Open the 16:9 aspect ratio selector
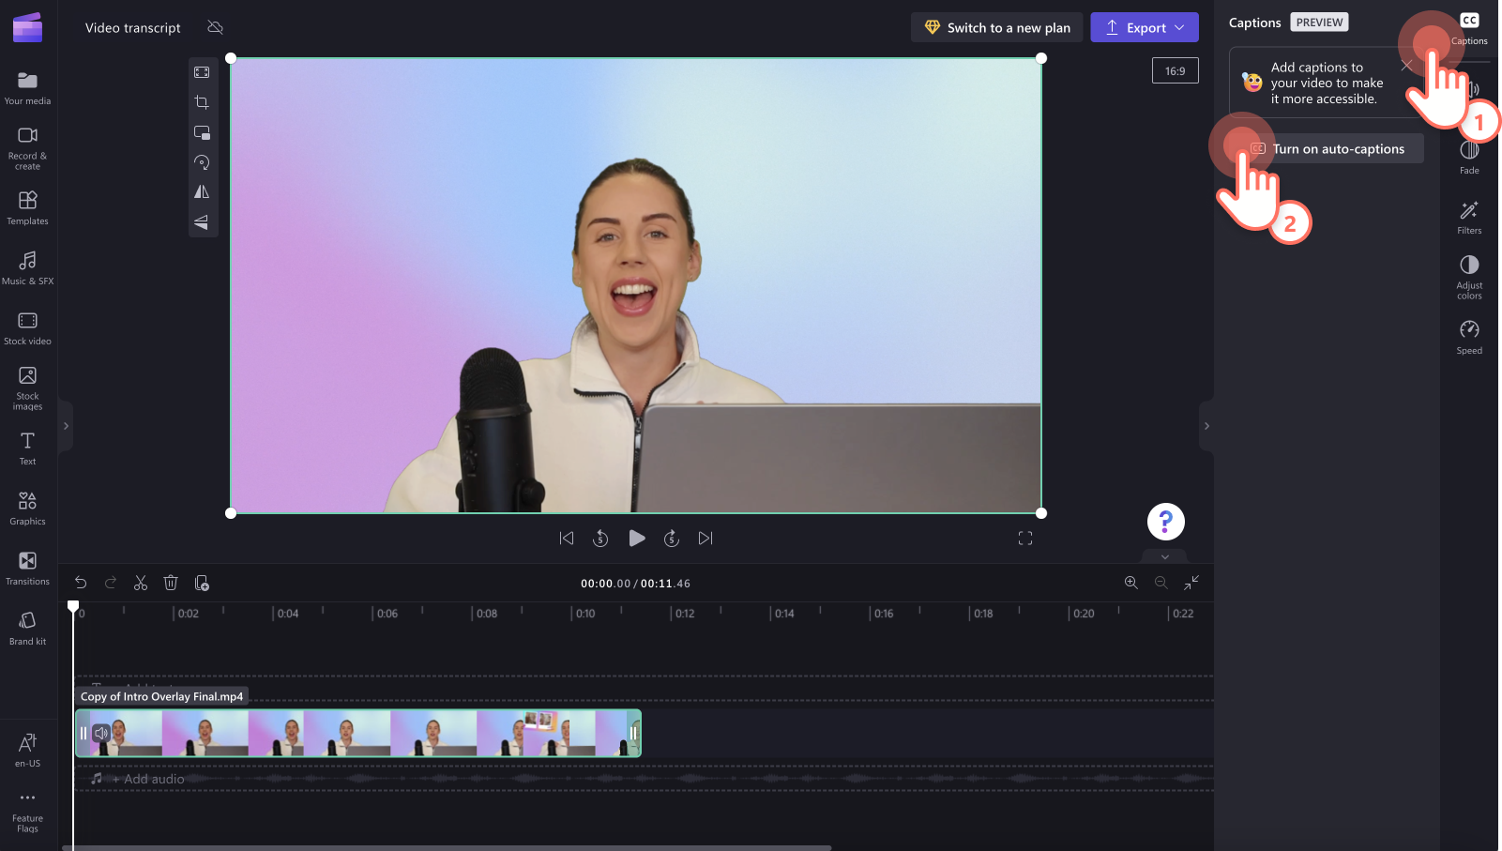The image size is (1502, 851). [1175, 69]
